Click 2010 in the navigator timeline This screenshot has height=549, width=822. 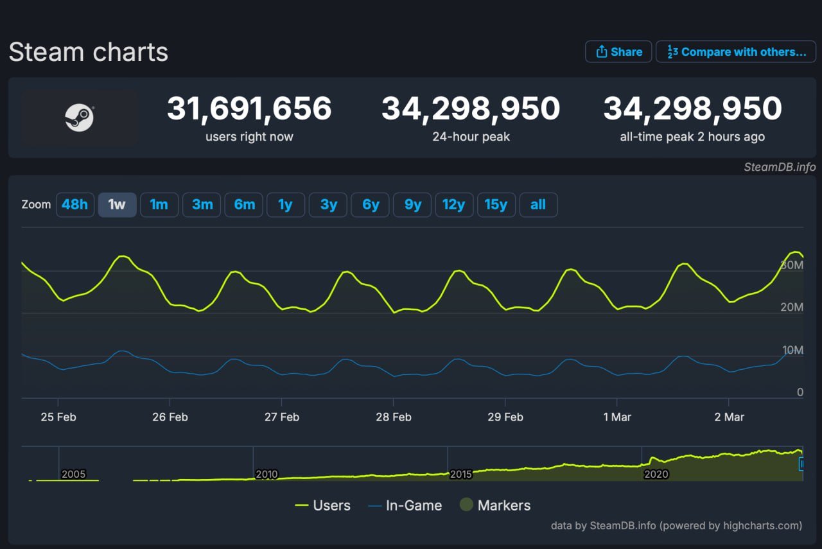tap(267, 475)
